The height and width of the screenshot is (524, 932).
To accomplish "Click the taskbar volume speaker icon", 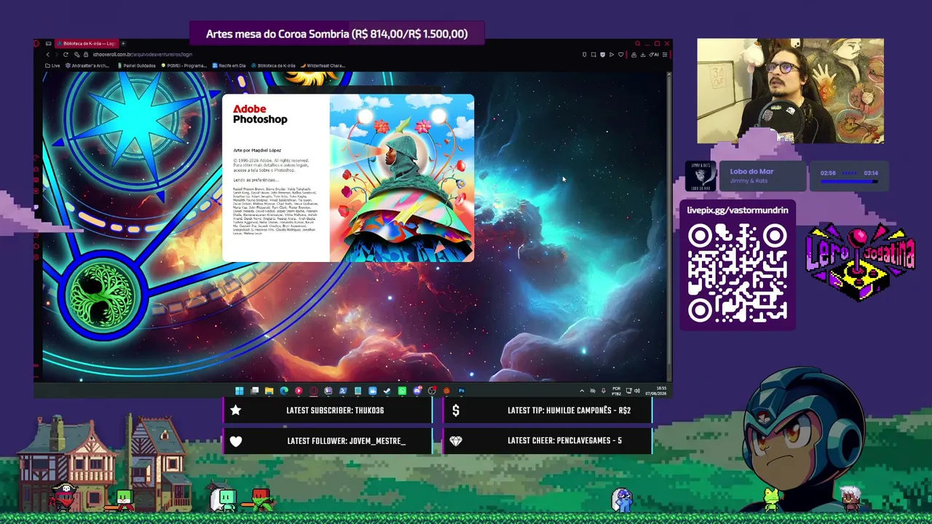I will coord(637,391).
